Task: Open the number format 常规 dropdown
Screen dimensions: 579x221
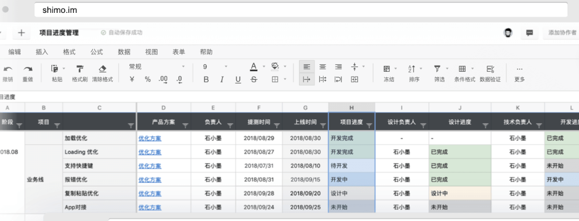Action: coord(156,67)
